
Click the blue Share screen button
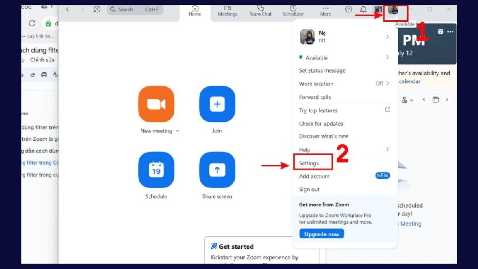pyautogui.click(x=217, y=170)
